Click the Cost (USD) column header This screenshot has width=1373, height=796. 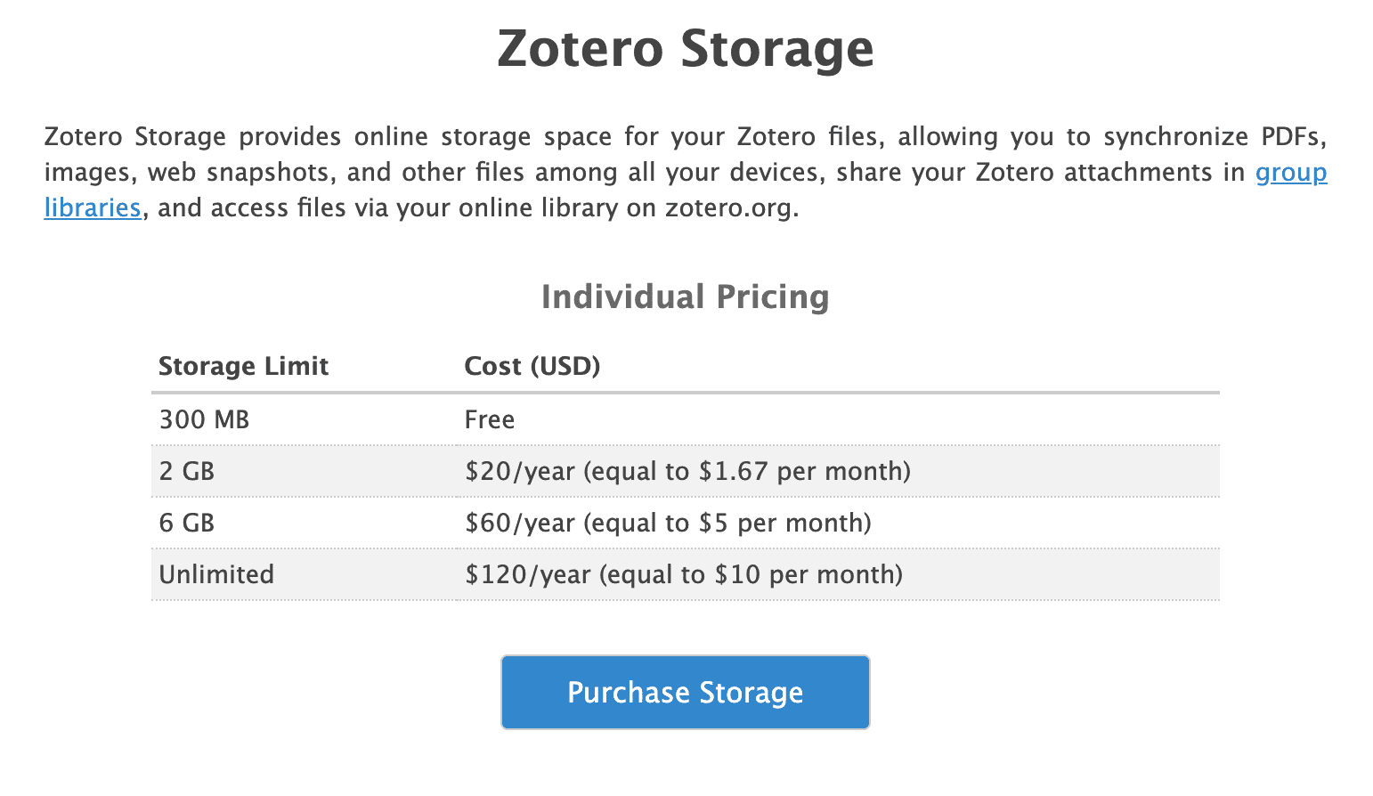pyautogui.click(x=532, y=366)
